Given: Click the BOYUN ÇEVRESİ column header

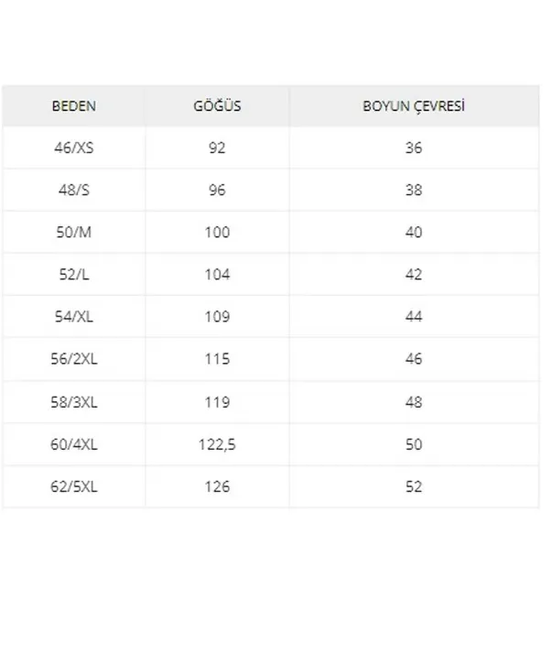Looking at the screenshot, I should click(414, 105).
